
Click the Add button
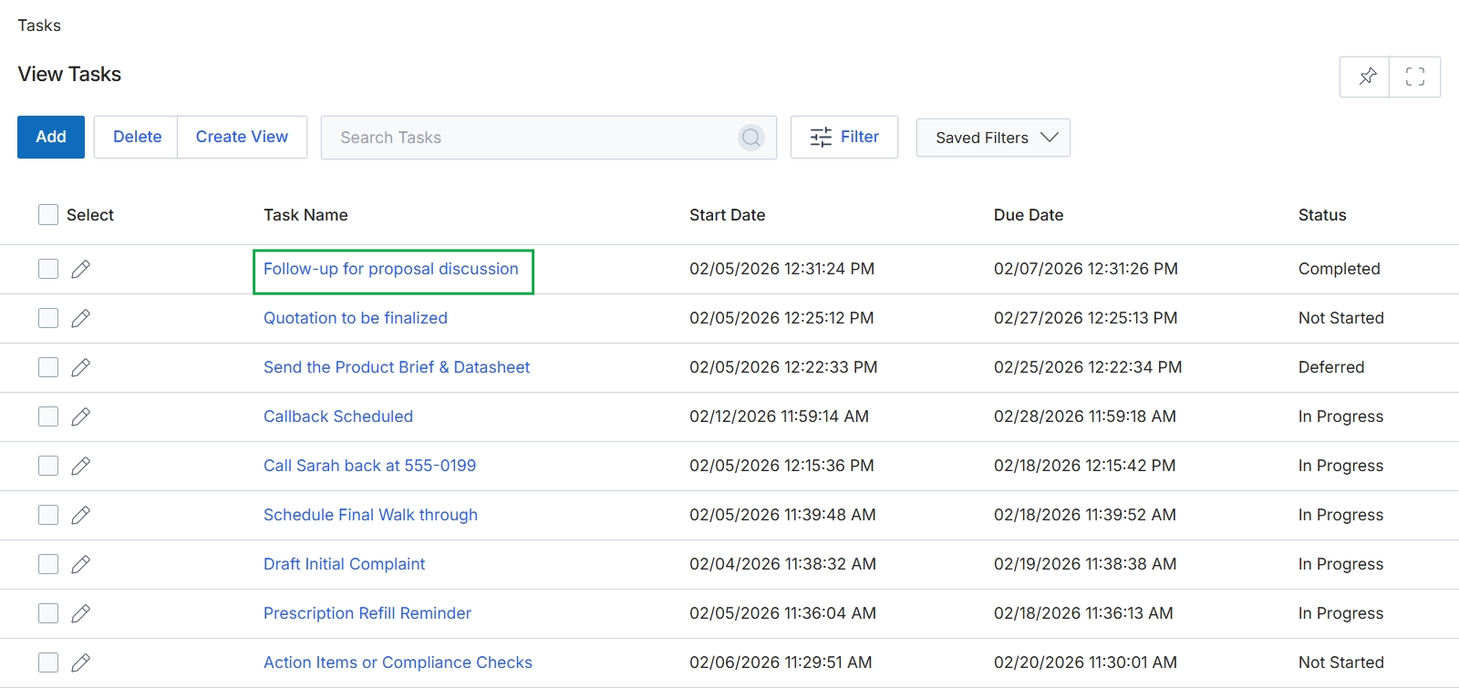51,137
